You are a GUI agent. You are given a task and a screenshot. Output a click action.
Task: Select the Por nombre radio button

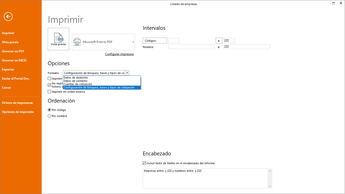[x=50, y=116]
